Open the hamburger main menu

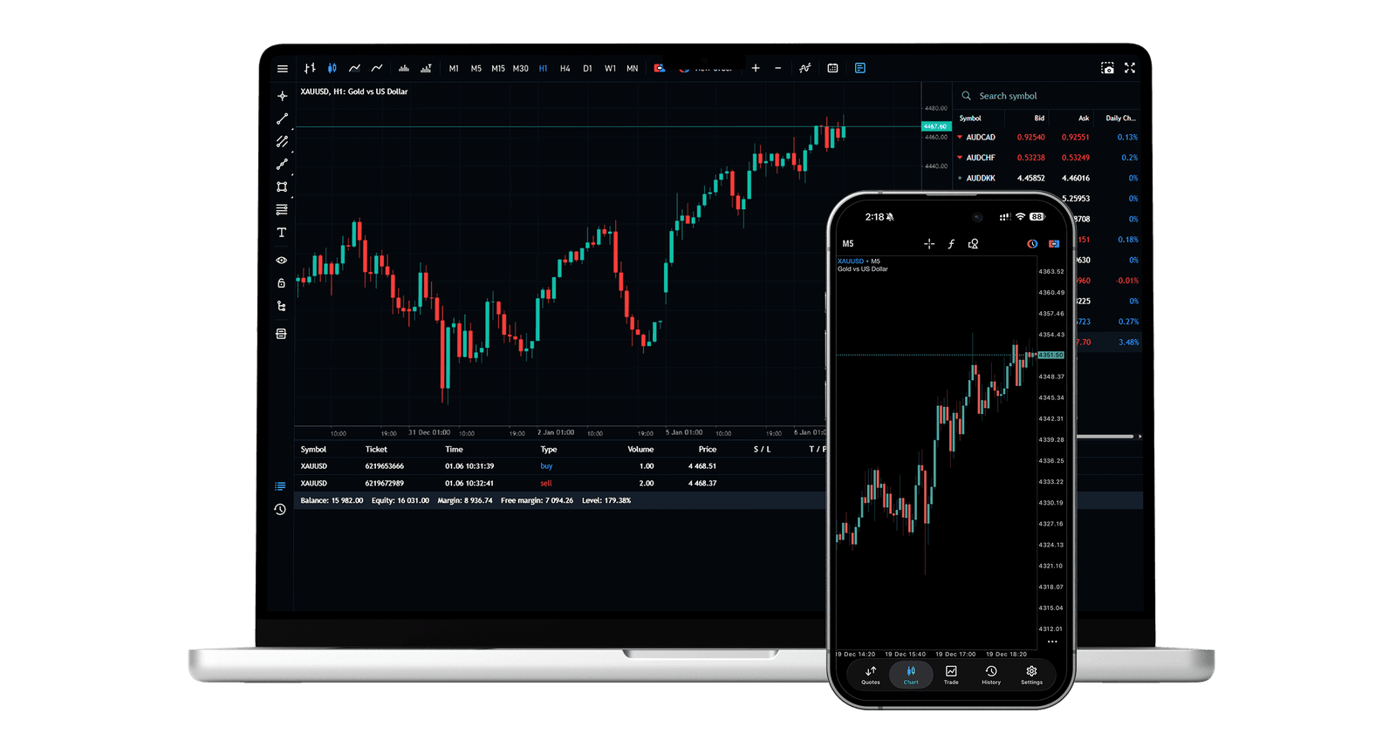(x=283, y=68)
